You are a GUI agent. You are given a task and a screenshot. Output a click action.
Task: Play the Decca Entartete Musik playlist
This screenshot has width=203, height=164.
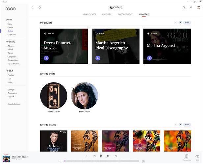[46, 58]
